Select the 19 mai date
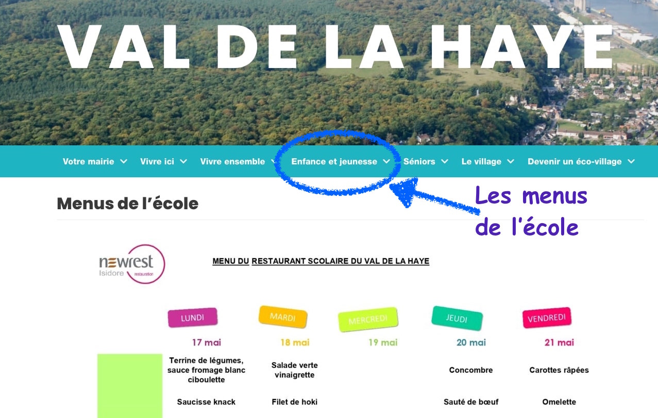Image resolution: width=658 pixels, height=418 pixels. (383, 342)
